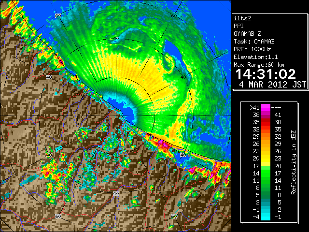Select the '4 MAR 2012 JST' date

[x=272, y=85]
